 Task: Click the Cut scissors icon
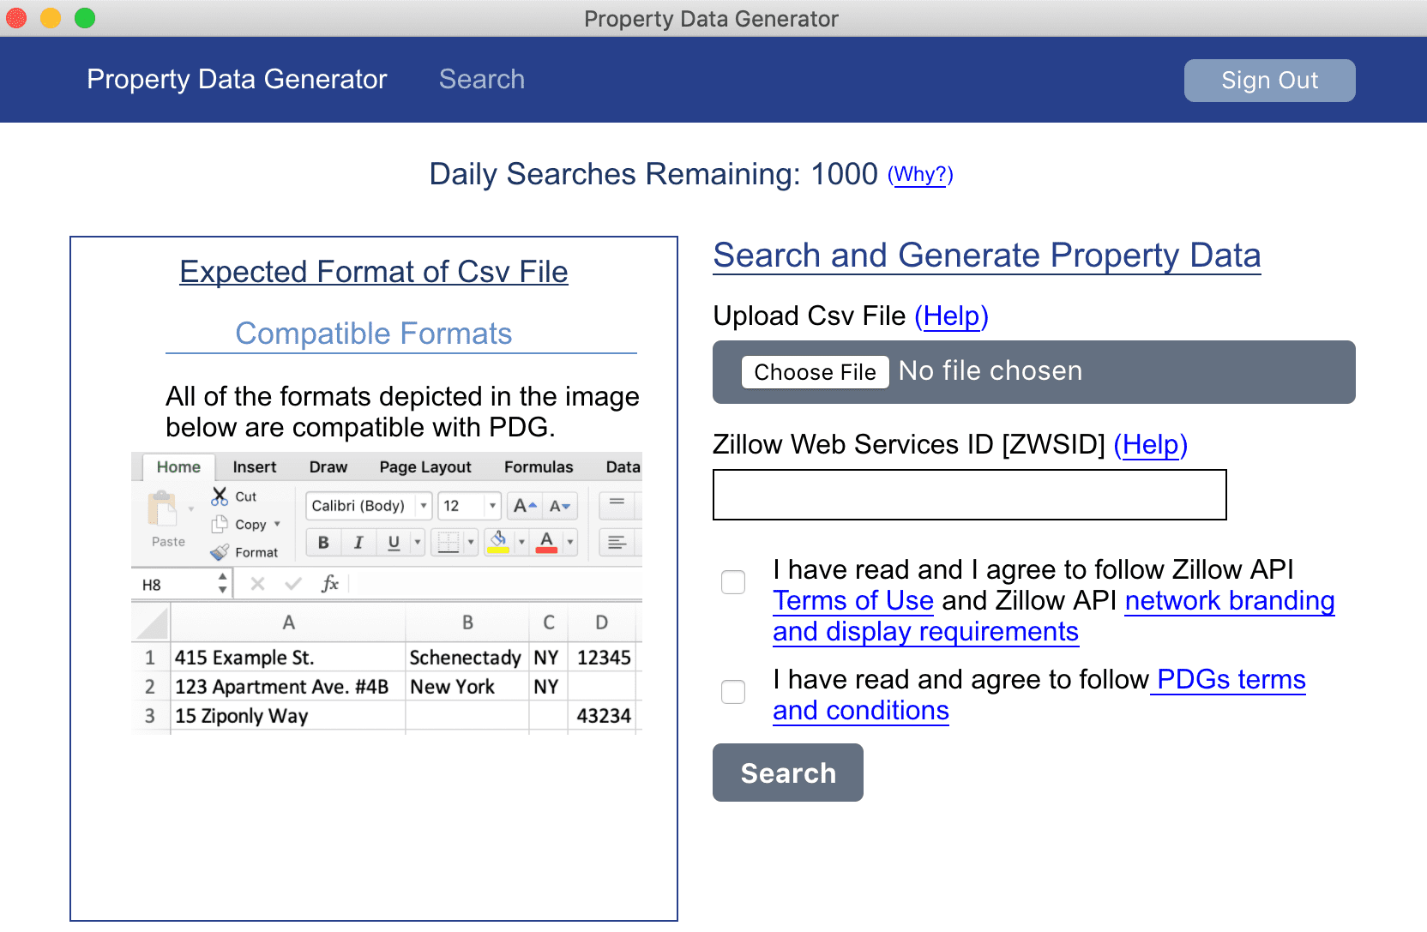point(220,496)
